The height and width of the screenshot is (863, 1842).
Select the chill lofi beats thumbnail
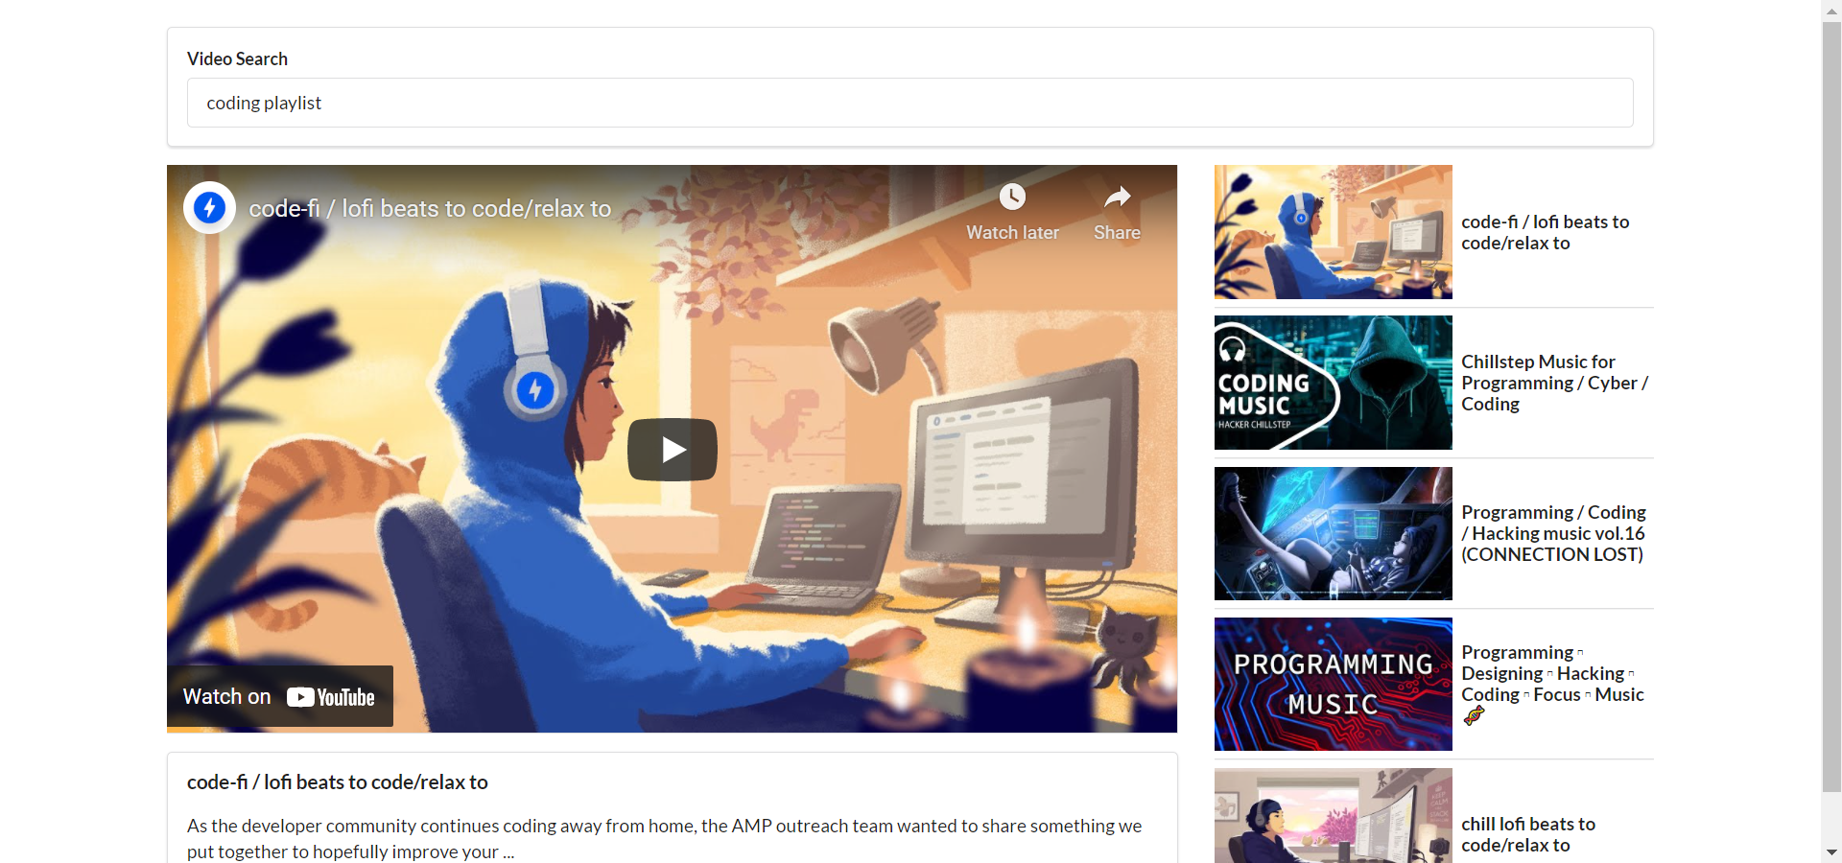1333,817
